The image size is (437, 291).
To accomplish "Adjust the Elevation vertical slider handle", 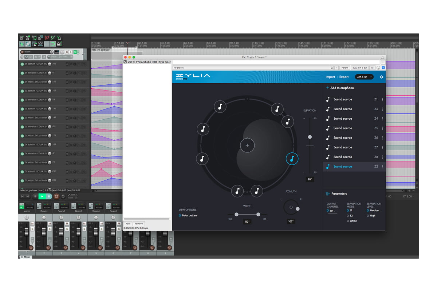I will (310, 137).
